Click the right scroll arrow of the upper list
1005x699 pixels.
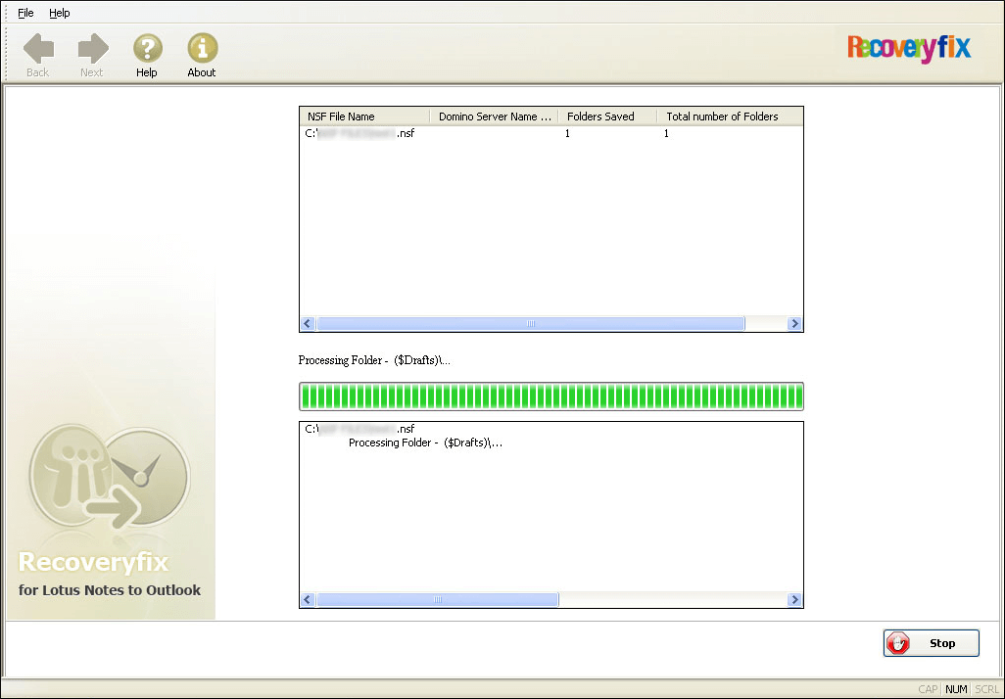(794, 323)
